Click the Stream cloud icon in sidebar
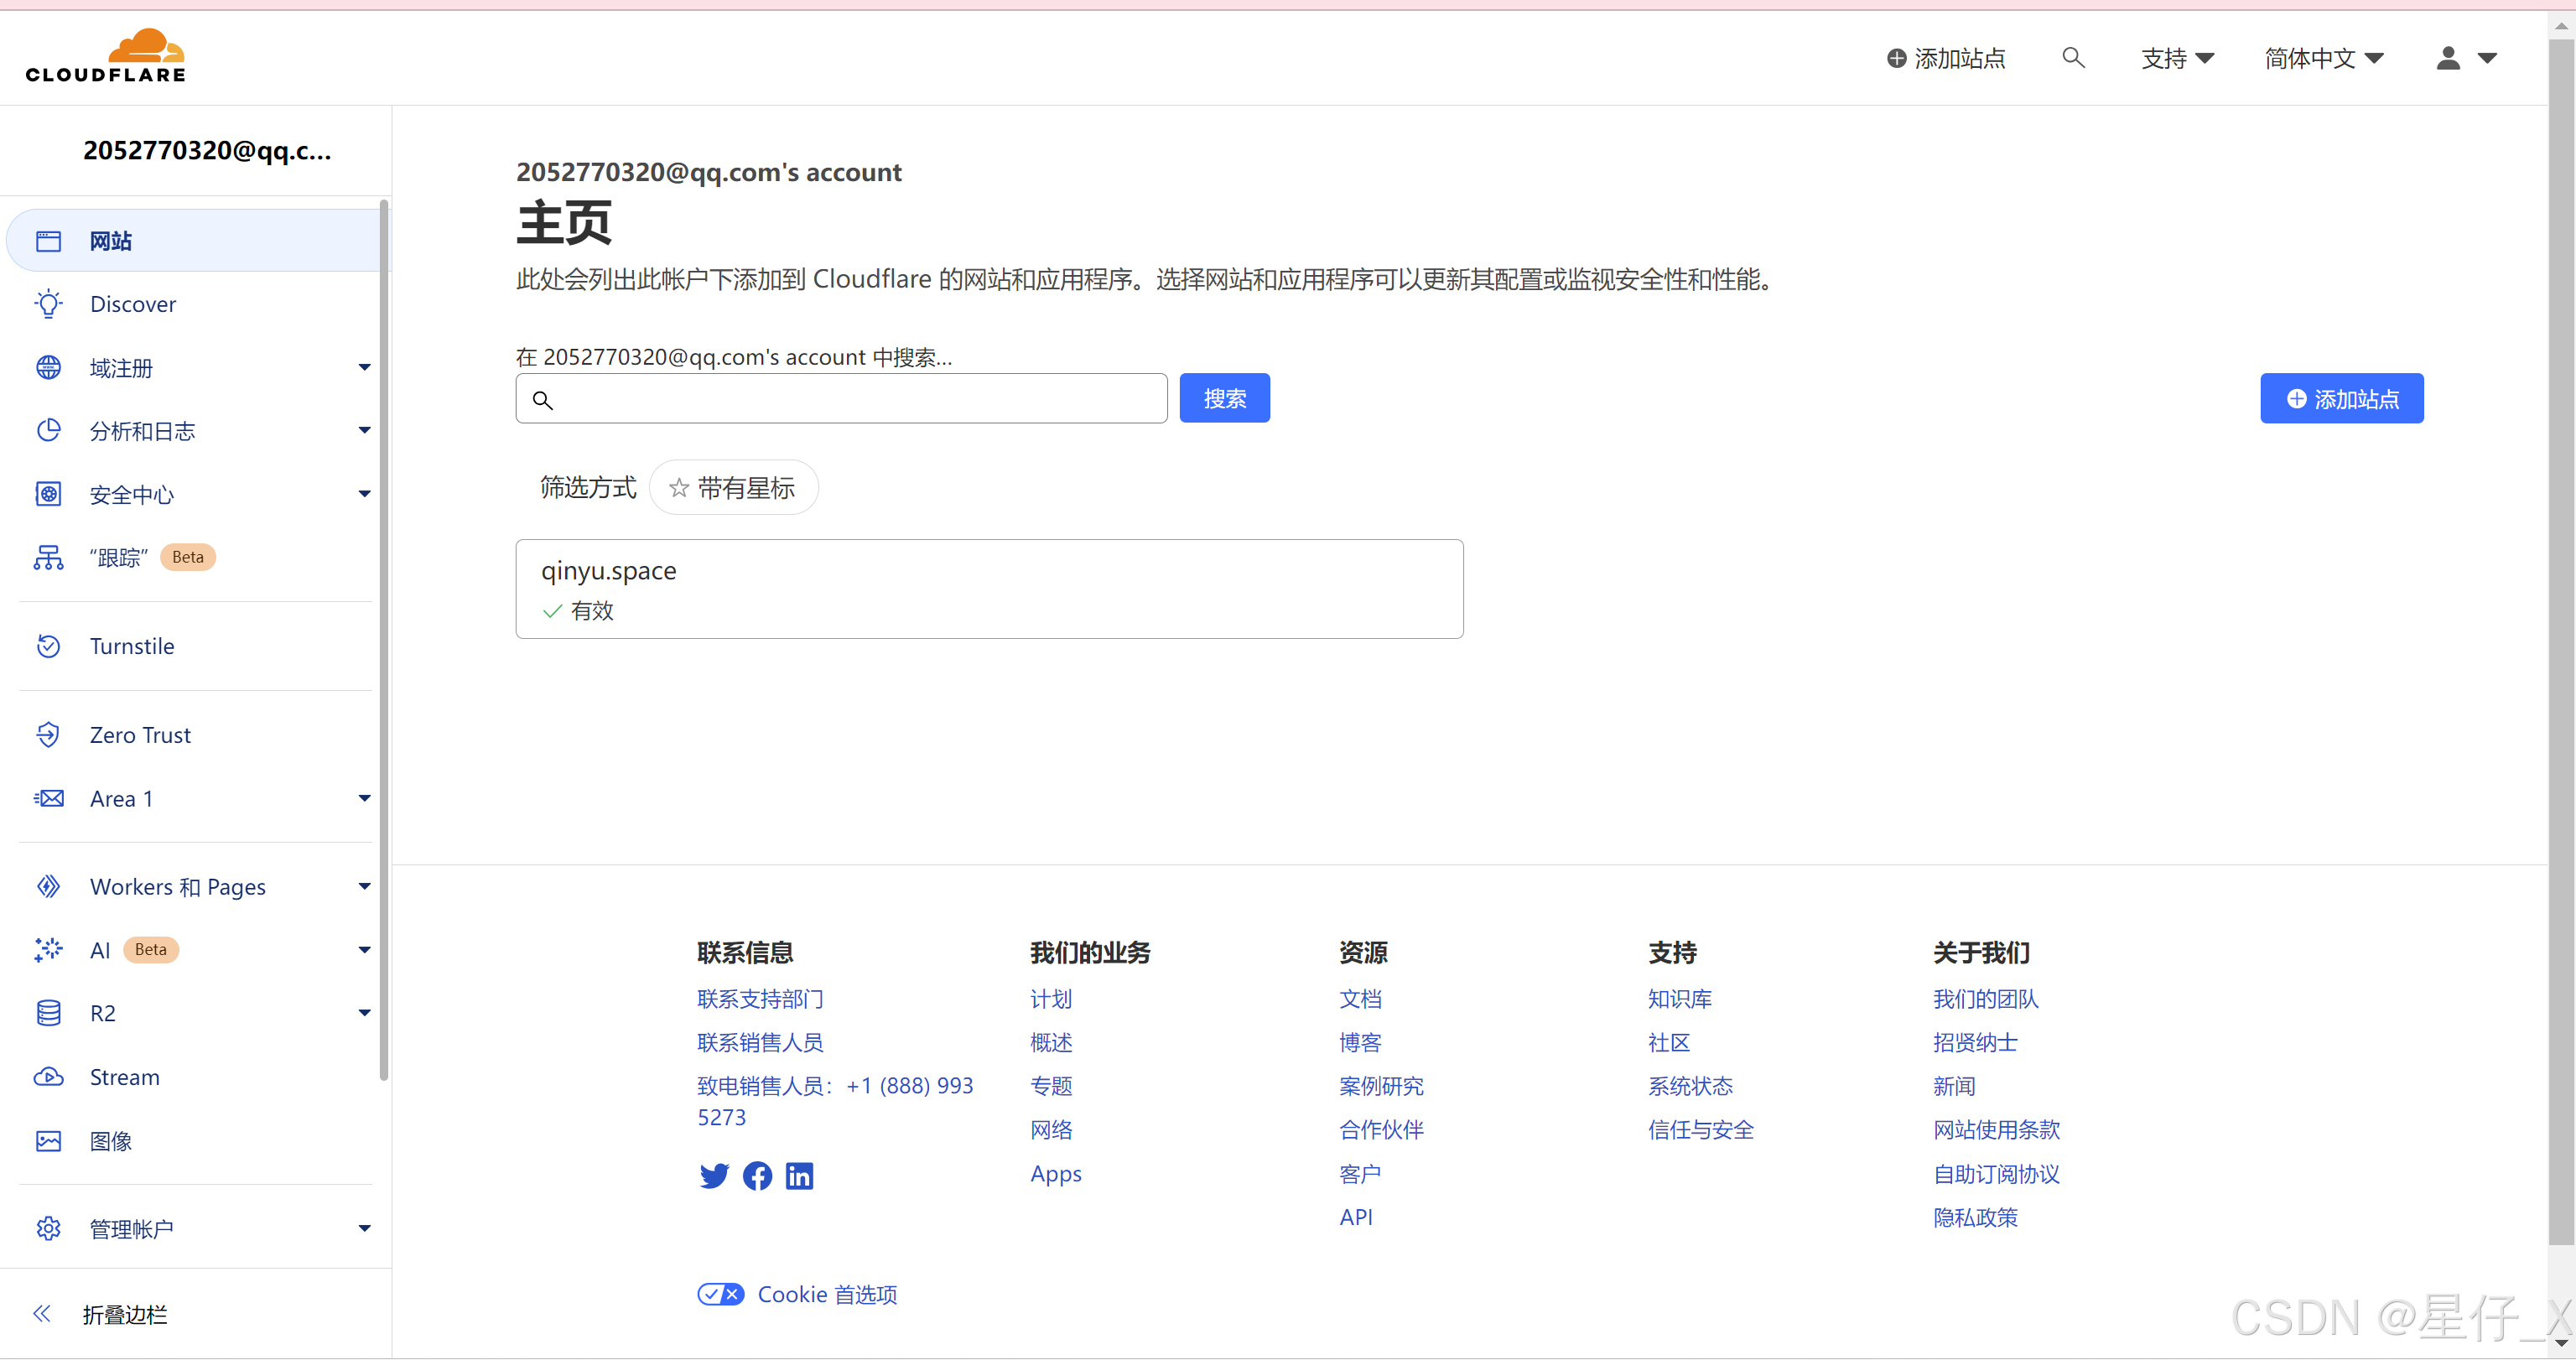This screenshot has height=1360, width=2576. tap(48, 1077)
